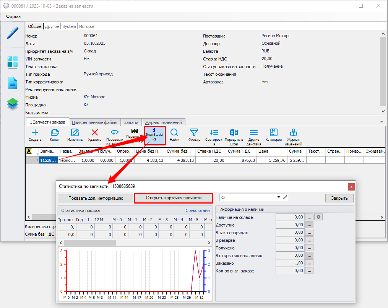Click the ShowStatistics toolbar button
This screenshot has height=308, width=388.
pos(154,136)
